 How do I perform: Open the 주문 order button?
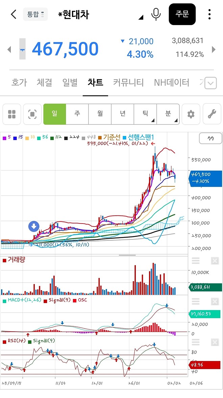[x=182, y=14]
